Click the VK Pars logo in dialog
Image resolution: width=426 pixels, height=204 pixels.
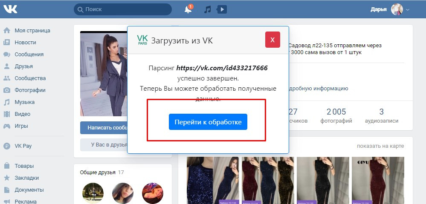(142, 40)
